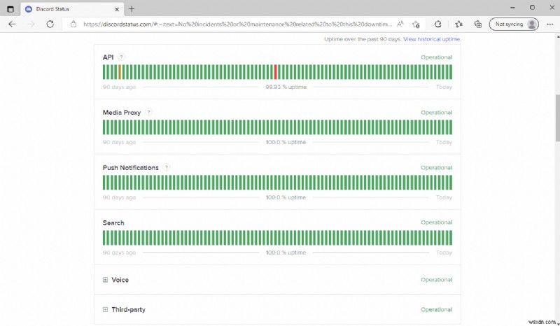Image resolution: width=560 pixels, height=326 pixels.
Task: Click the Operational status beside Voice
Action: pos(436,280)
